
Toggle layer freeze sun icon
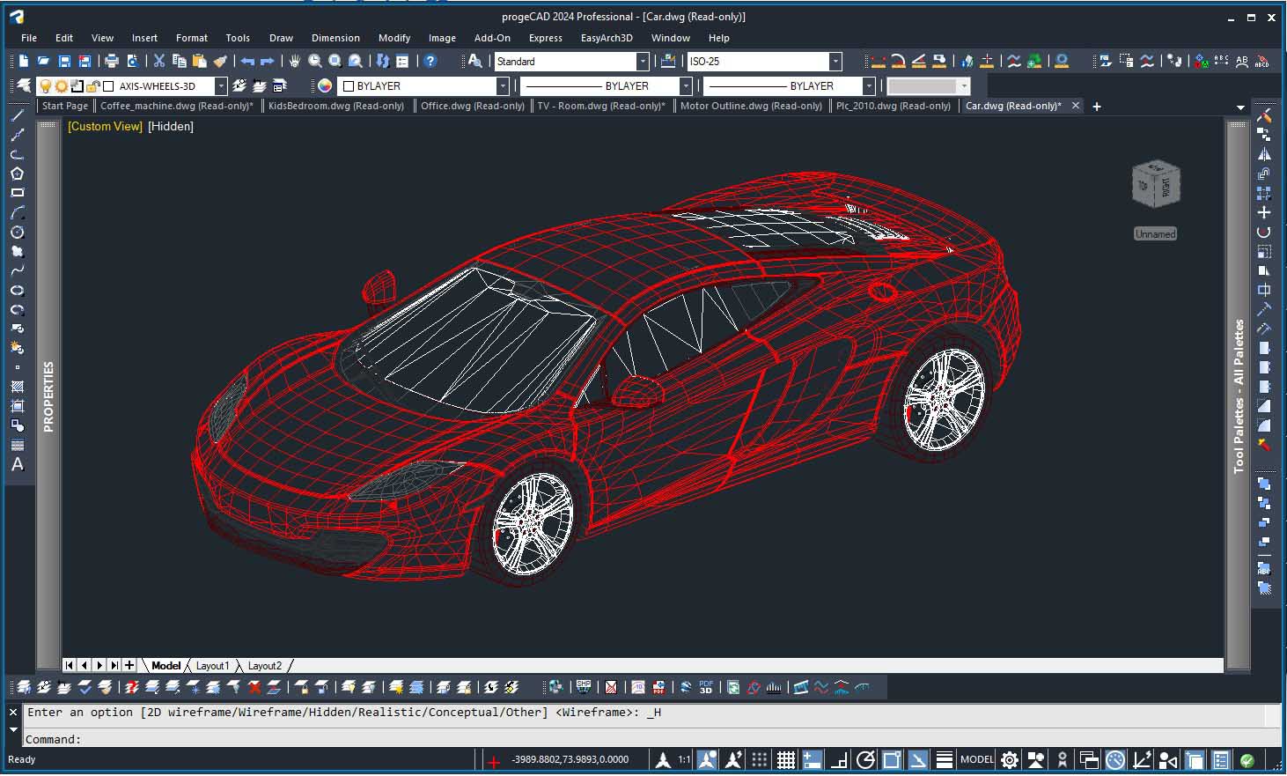(x=62, y=85)
